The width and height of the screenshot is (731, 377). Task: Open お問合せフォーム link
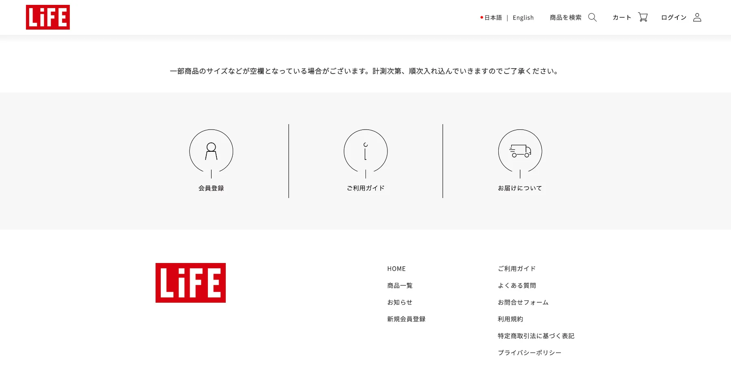click(x=523, y=302)
